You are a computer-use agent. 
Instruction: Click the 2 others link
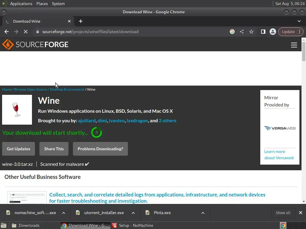tap(167, 121)
